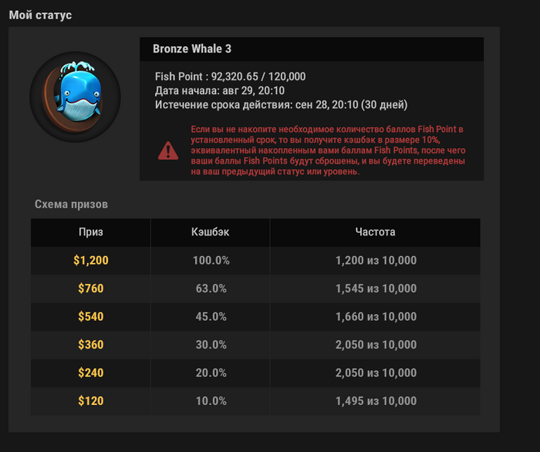
Task: Click the 30.0% cashback cell
Action: pyautogui.click(x=210, y=345)
